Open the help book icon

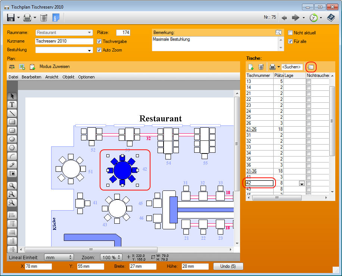coord(331,18)
